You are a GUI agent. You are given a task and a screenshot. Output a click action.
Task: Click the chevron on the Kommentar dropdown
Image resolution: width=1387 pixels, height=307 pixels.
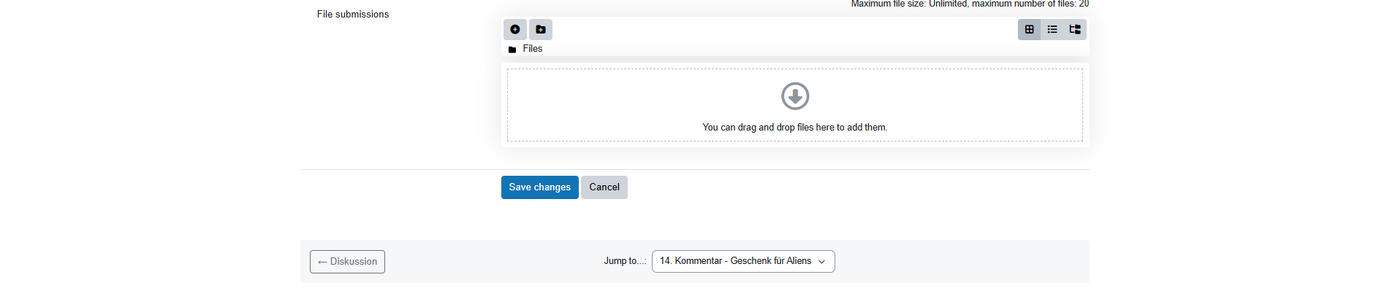point(822,262)
